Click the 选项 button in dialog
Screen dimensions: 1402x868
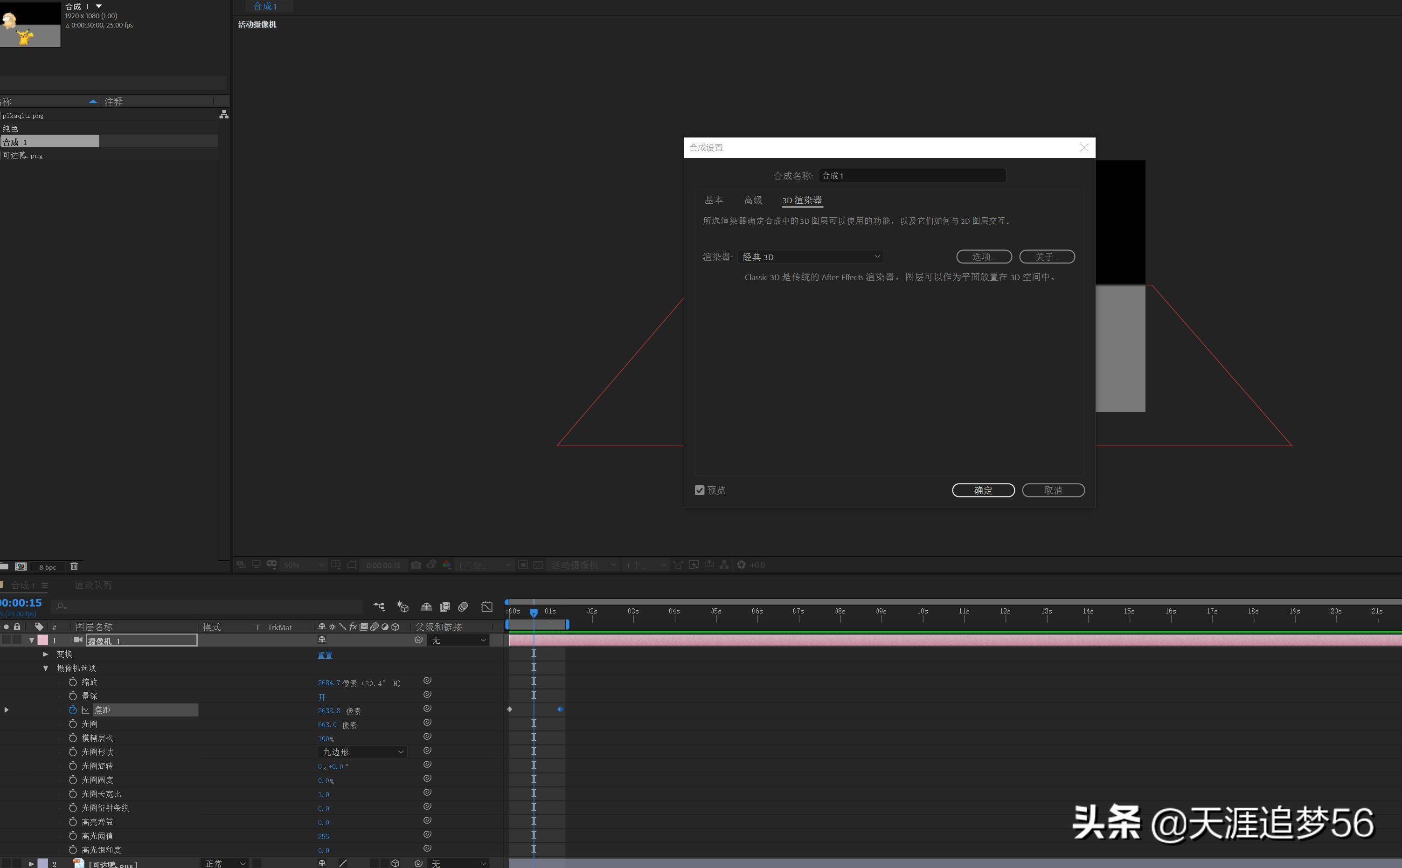click(x=983, y=256)
